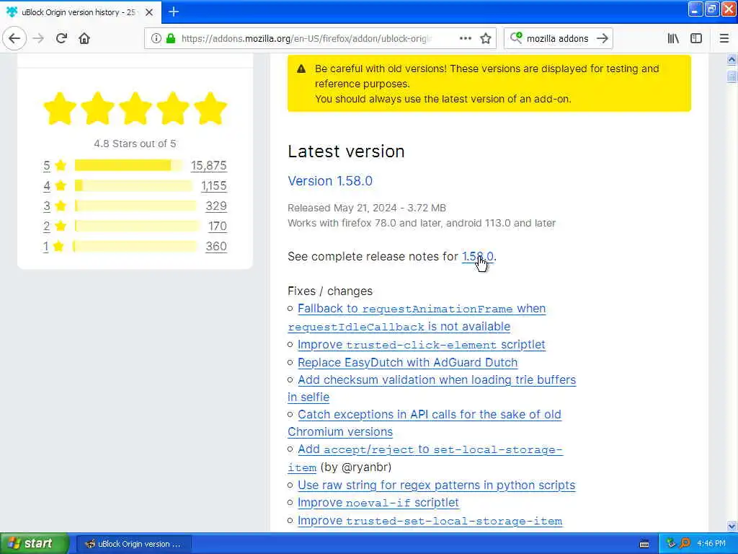The width and height of the screenshot is (738, 554).
Task: Click the '5' star row label
Action: tap(47, 166)
